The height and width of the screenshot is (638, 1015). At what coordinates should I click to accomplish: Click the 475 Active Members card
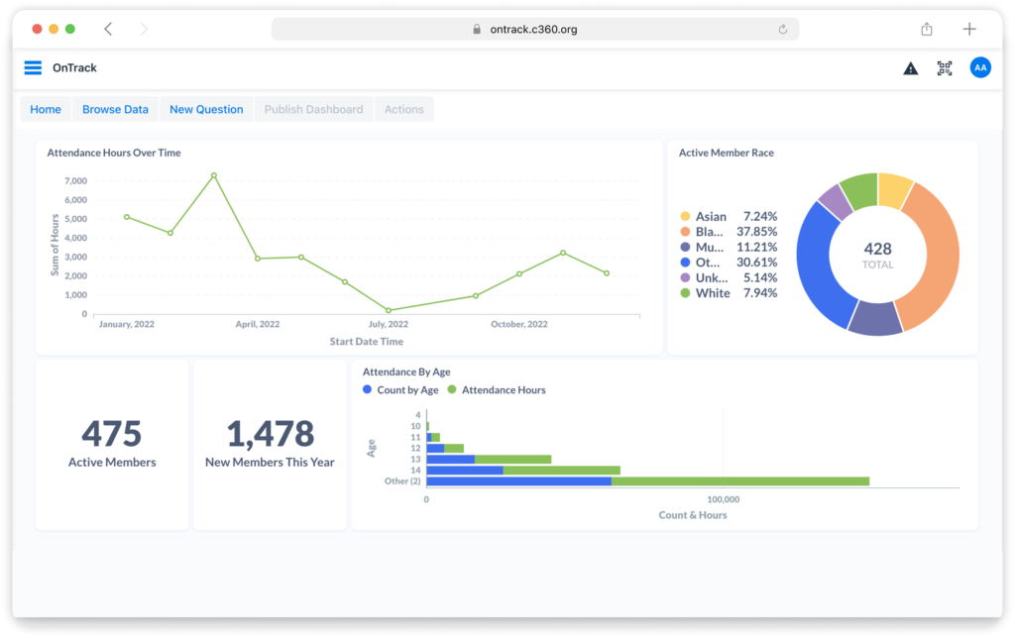tap(112, 444)
